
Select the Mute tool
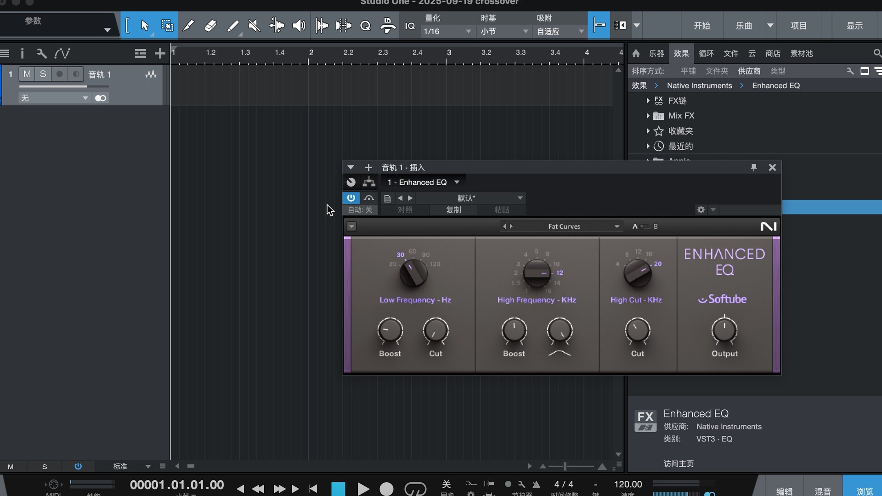pyautogui.click(x=254, y=25)
